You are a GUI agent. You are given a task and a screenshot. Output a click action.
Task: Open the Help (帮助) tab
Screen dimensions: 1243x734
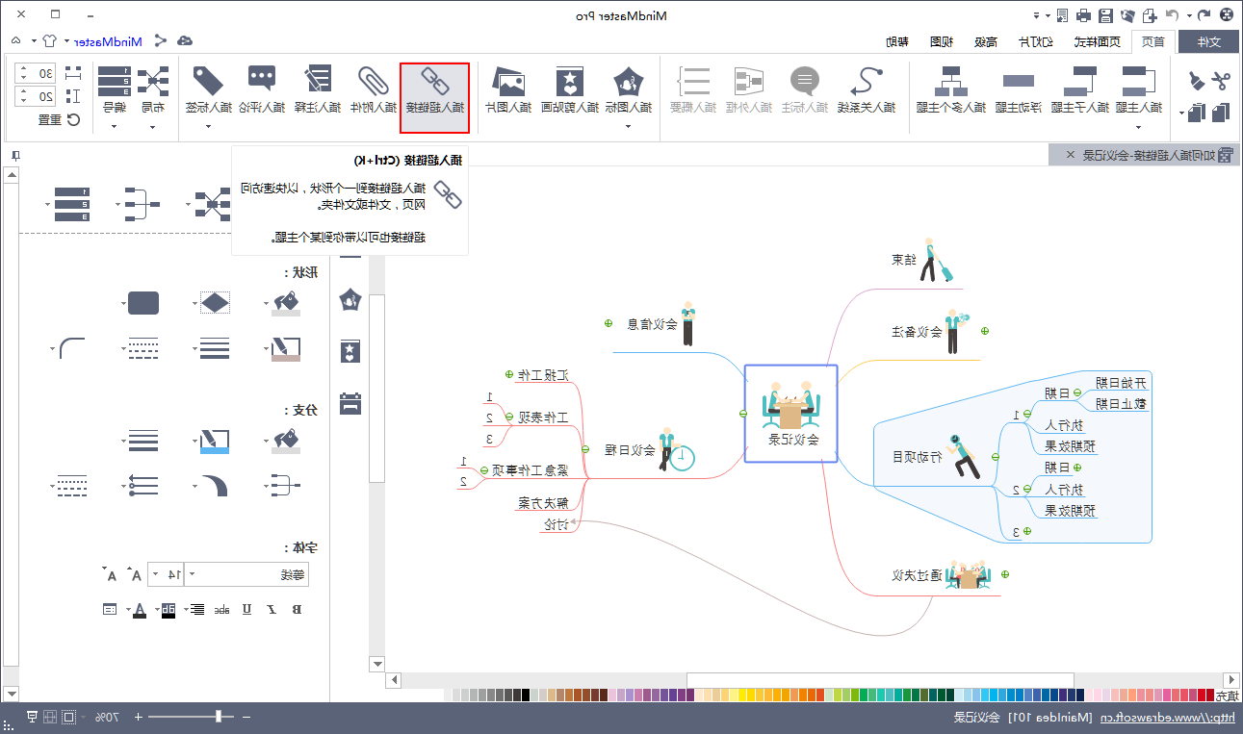point(897,41)
